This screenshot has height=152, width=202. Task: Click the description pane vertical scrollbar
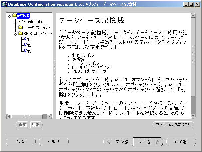coord(193,66)
